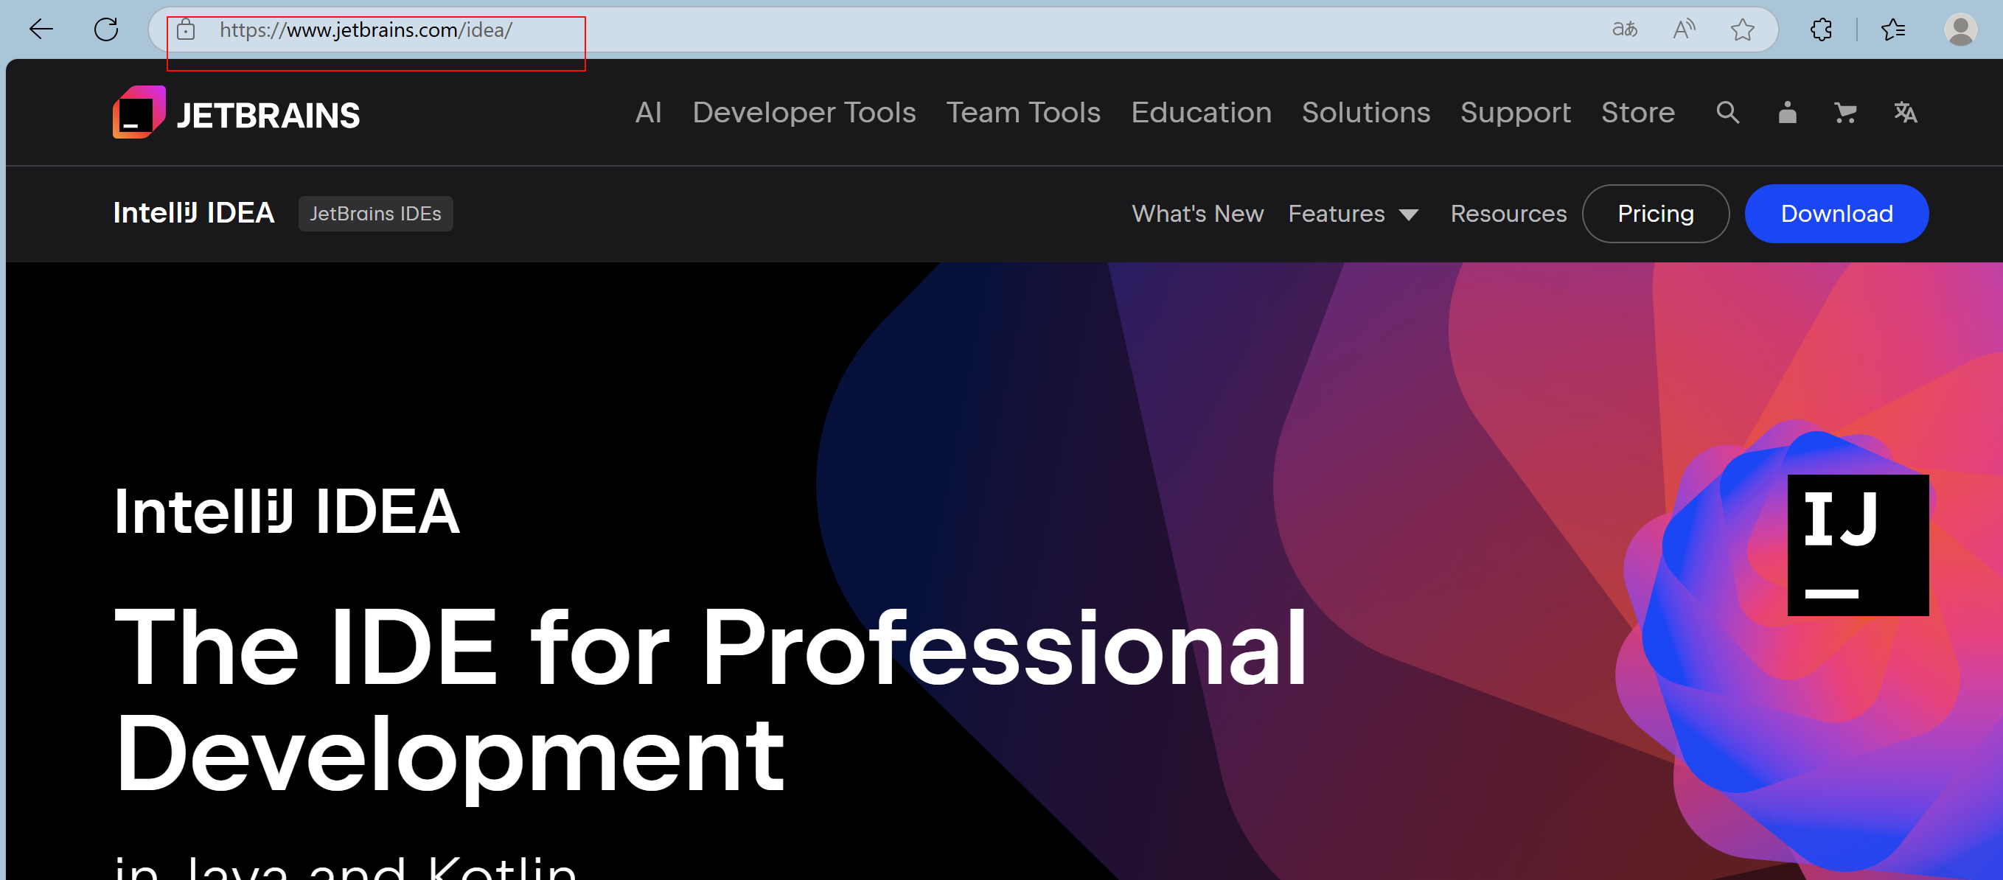This screenshot has width=2003, height=880.
Task: Click the browser profile avatar
Action: pos(1960,29)
